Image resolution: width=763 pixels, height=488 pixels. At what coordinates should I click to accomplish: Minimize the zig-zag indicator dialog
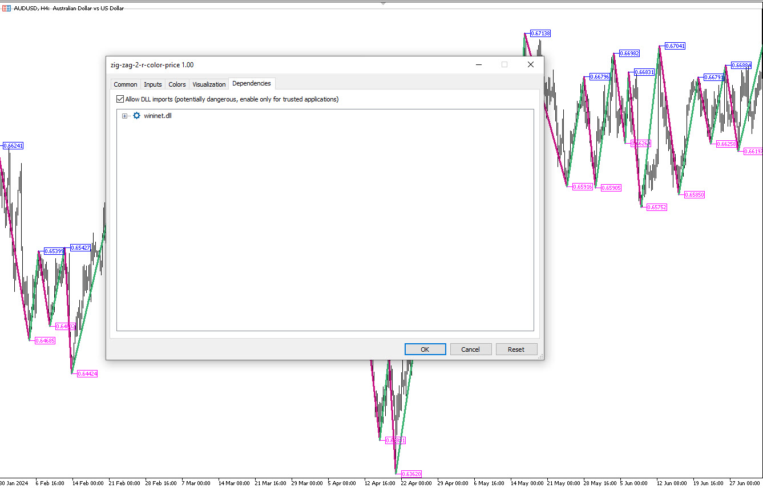pos(478,64)
